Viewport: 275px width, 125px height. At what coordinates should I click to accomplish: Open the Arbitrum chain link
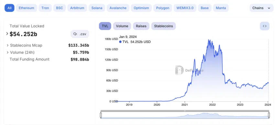[77, 8]
